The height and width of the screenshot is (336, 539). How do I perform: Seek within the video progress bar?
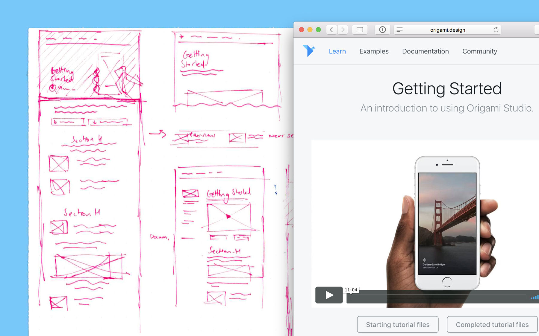[x=438, y=297]
